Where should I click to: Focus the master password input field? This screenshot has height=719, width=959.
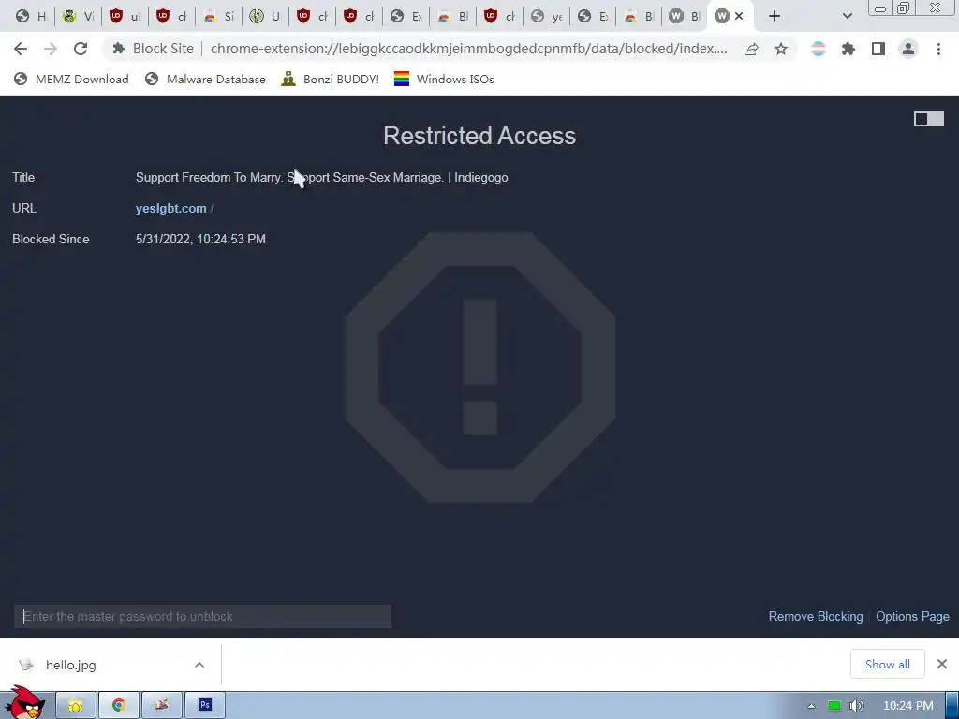[x=202, y=616]
